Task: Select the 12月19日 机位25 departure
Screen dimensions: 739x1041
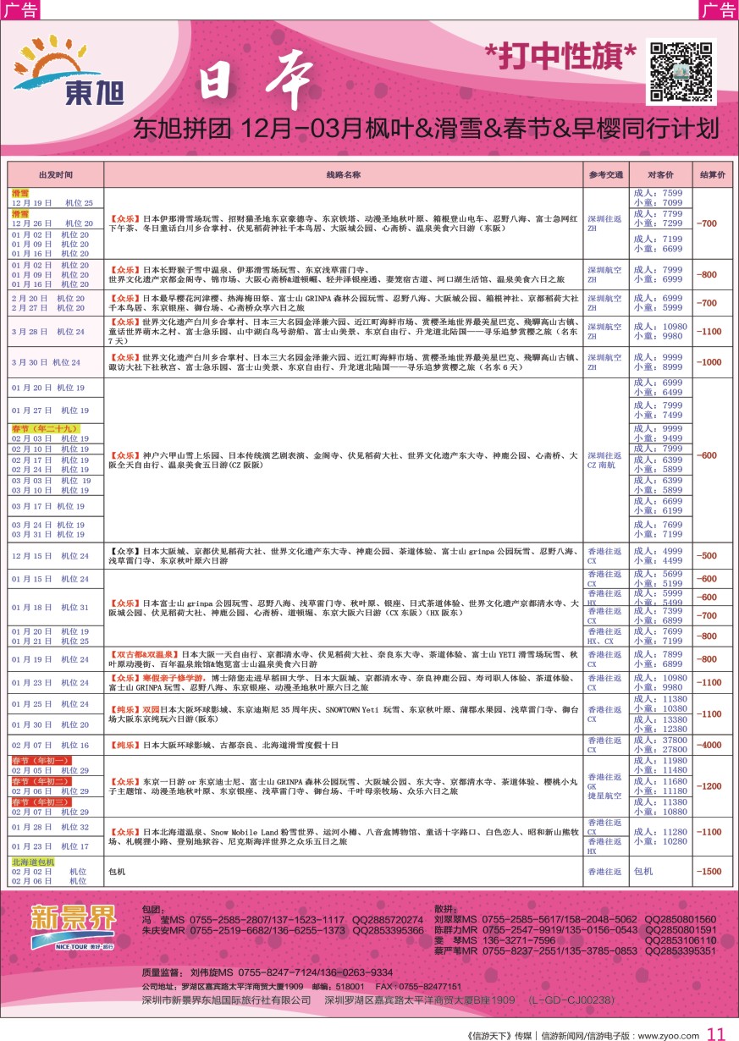Action: tap(52, 203)
